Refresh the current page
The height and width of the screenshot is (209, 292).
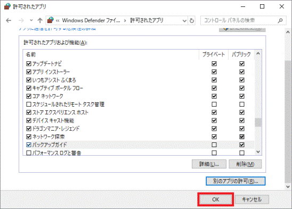pos(192,20)
